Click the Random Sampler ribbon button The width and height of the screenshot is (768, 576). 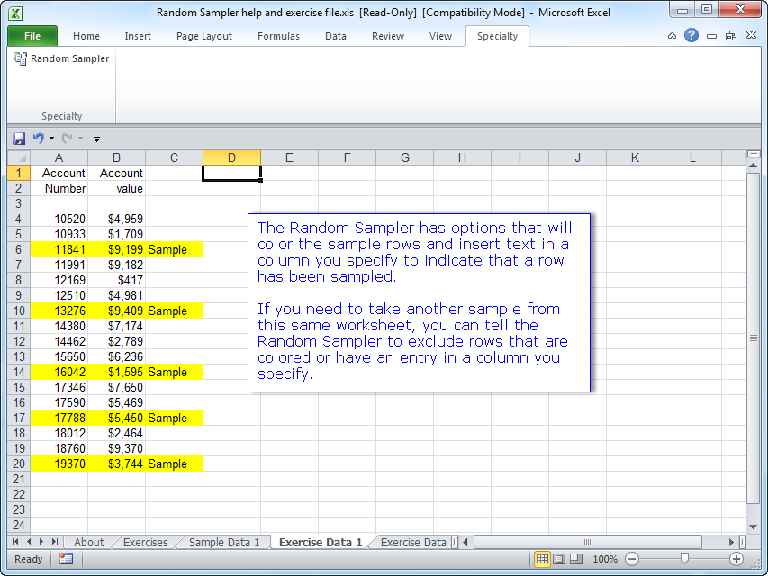(x=61, y=58)
